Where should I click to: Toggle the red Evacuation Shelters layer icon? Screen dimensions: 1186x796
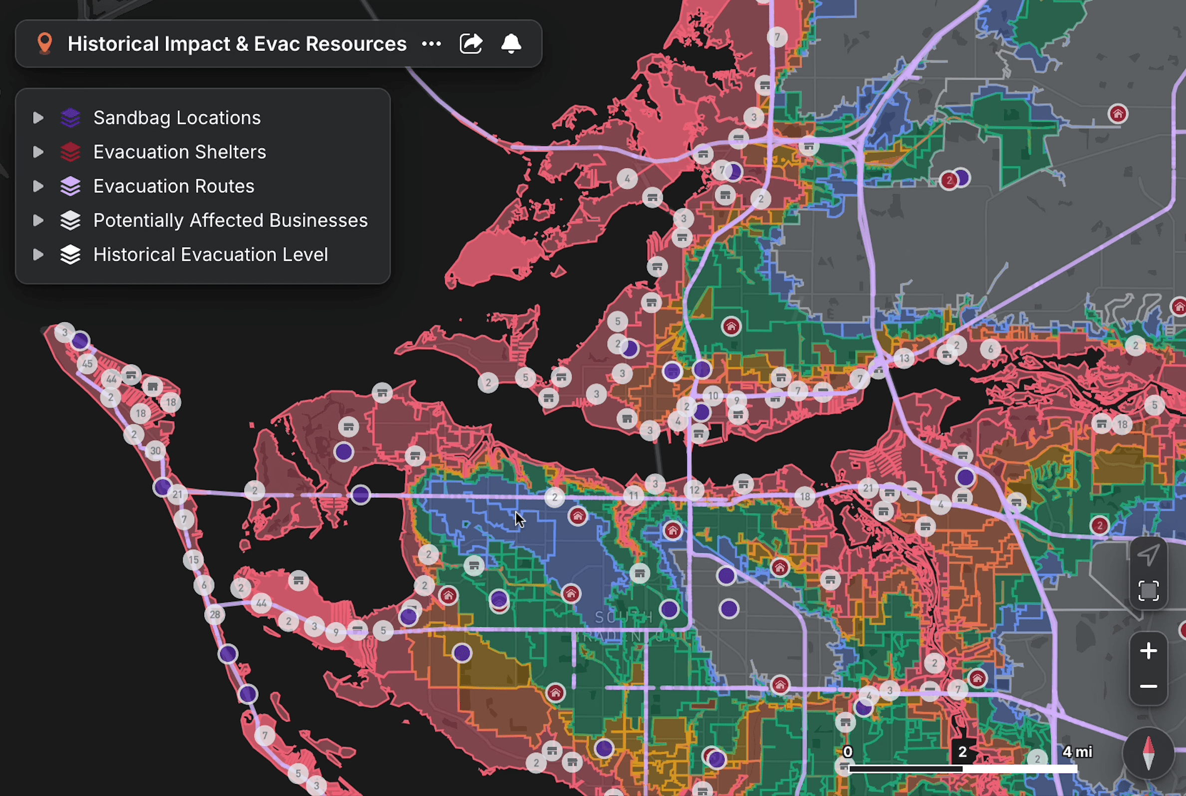[x=70, y=152]
